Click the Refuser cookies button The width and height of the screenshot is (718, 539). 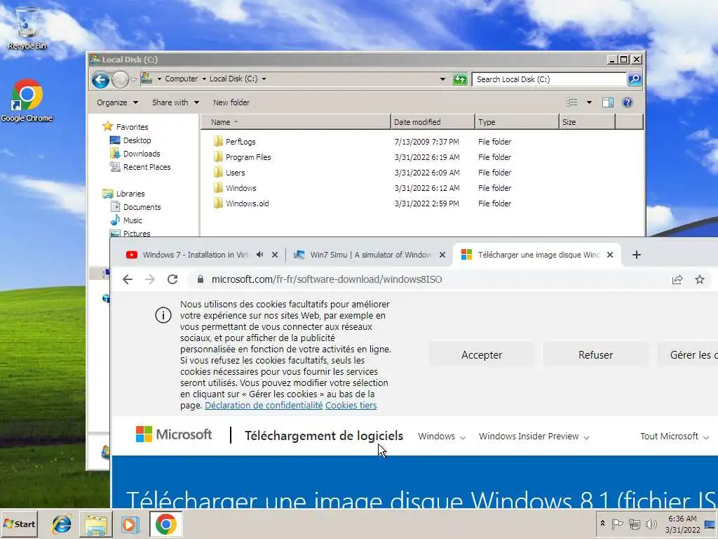coord(595,354)
